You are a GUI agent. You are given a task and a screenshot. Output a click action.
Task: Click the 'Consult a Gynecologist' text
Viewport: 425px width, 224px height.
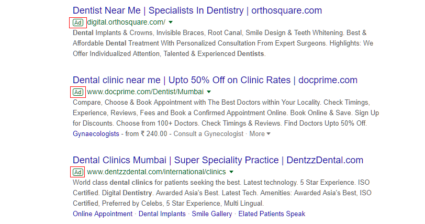point(209,134)
